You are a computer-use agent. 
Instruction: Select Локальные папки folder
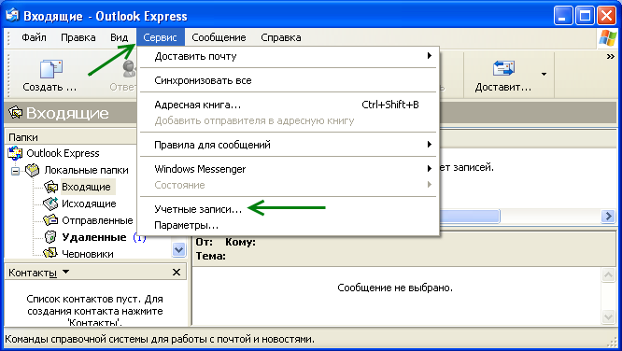pos(86,170)
